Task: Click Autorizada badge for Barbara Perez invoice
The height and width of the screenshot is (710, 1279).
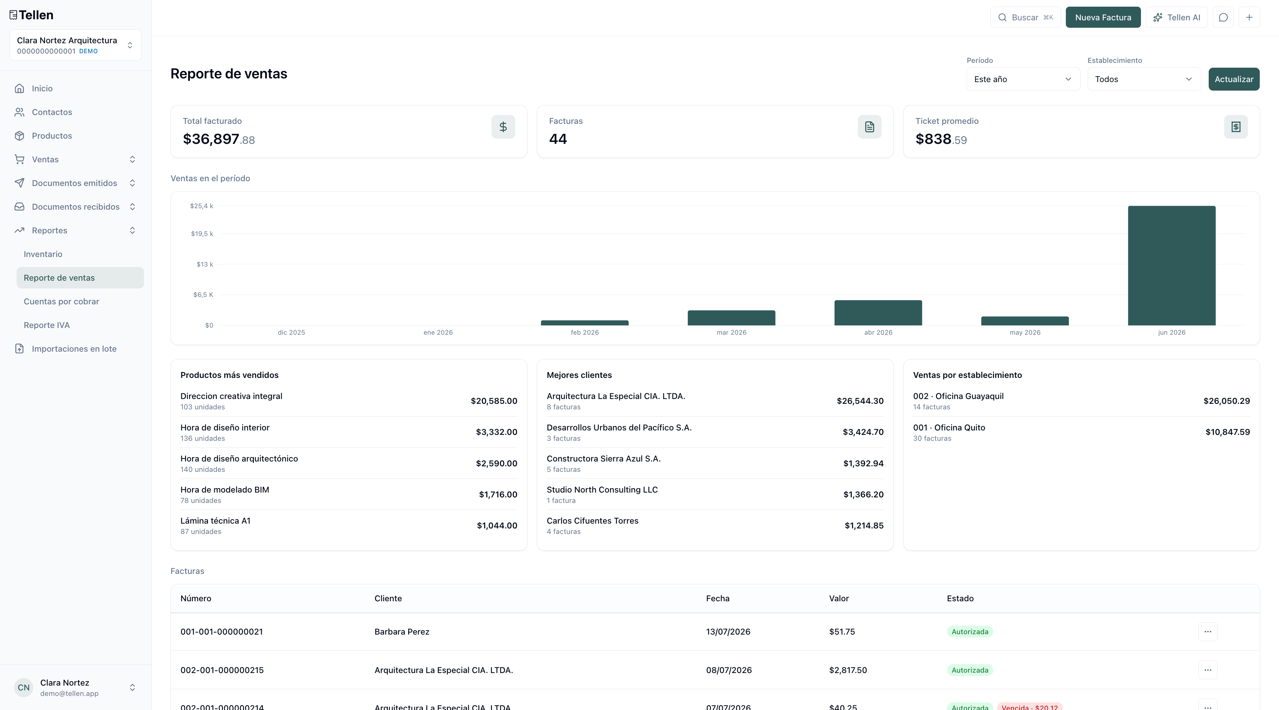Action: click(969, 632)
